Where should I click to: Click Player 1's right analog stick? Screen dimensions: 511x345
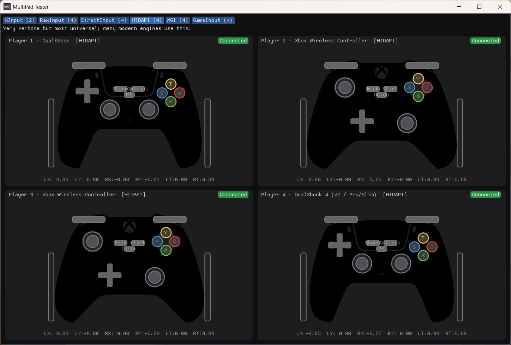[149, 109]
